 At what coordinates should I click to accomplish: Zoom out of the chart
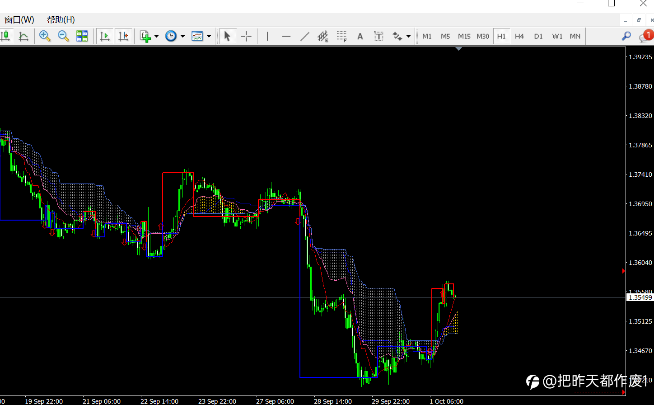click(x=63, y=36)
